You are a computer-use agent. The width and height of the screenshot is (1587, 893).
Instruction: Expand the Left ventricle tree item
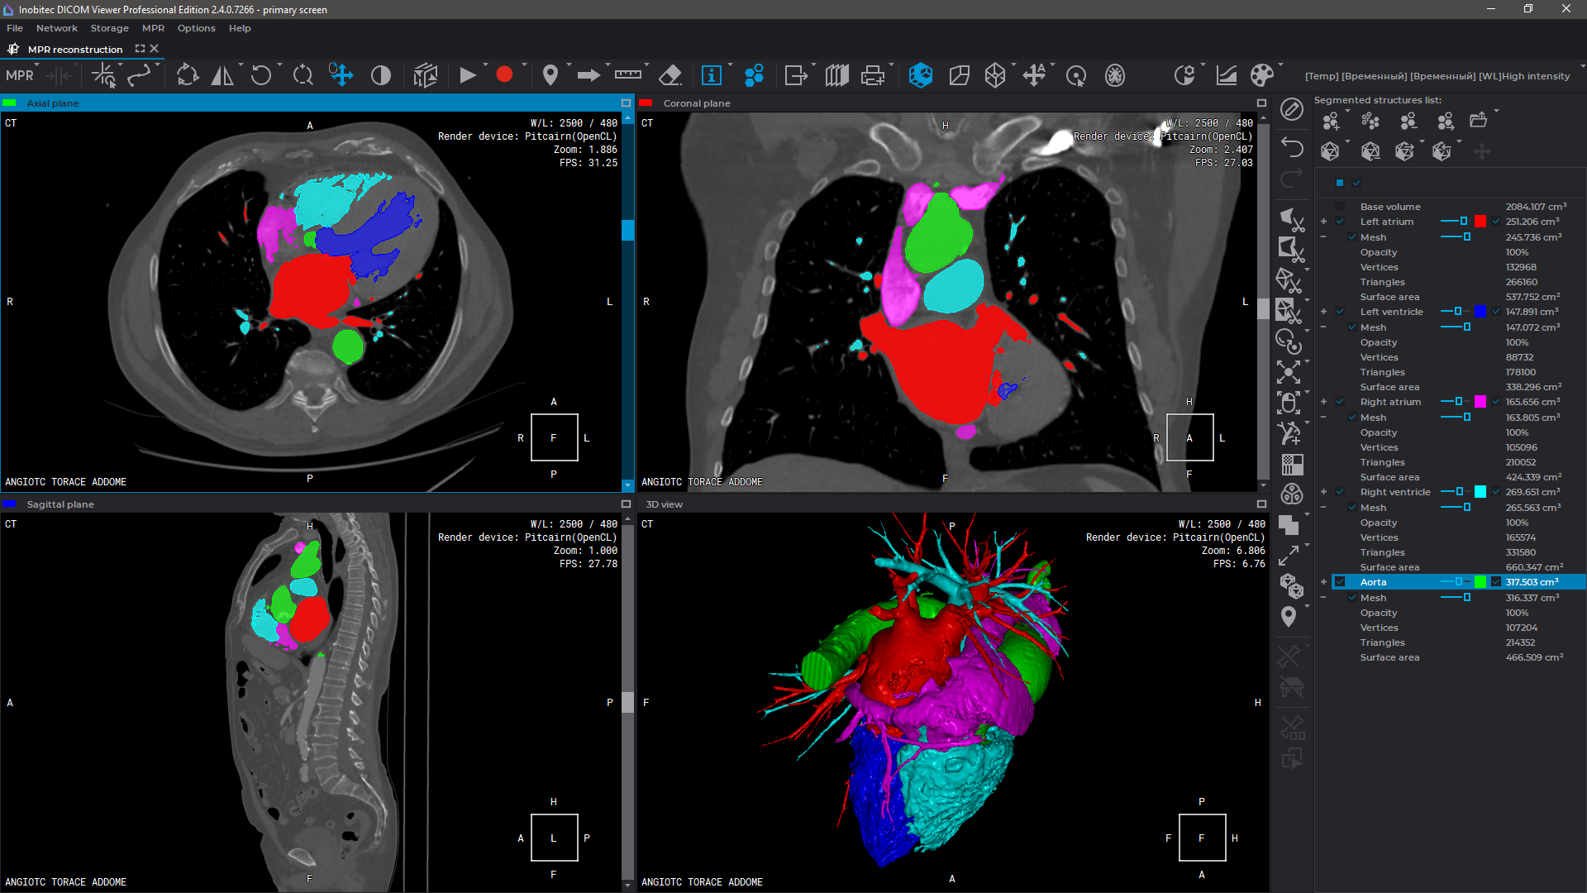[1322, 312]
